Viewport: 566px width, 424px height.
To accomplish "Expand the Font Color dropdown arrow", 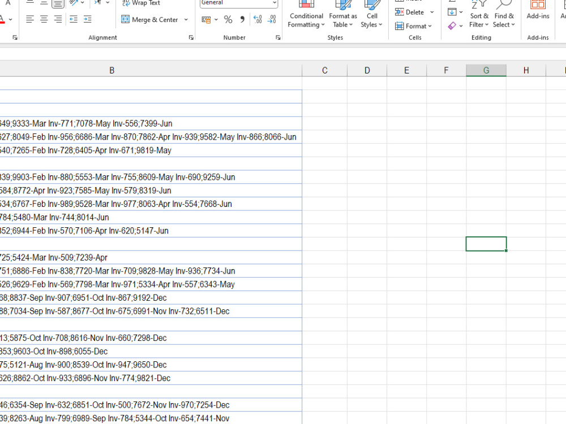I will click(10, 19).
